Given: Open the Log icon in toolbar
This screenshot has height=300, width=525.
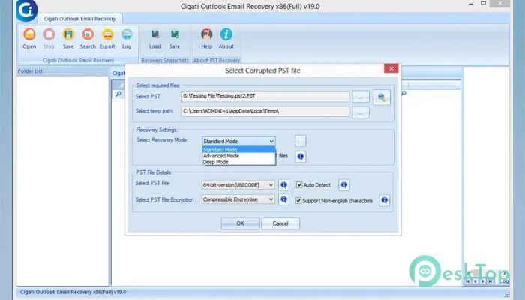Looking at the screenshot, I should [x=127, y=39].
